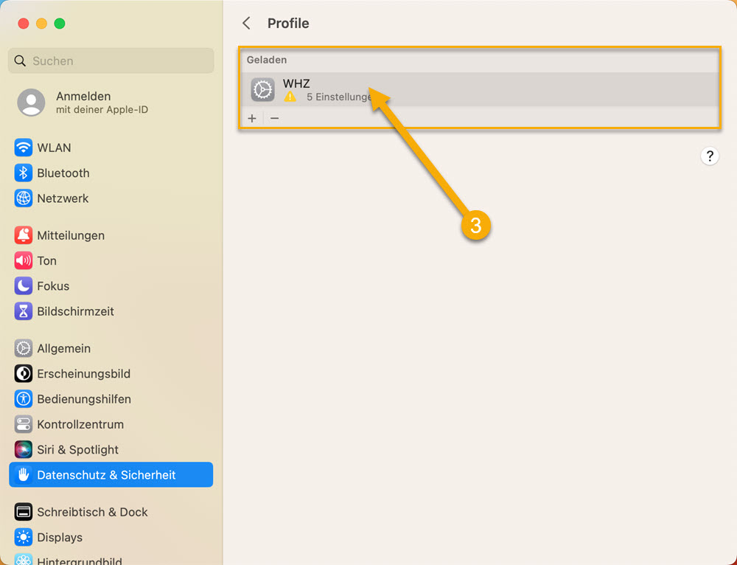
Task: Click the green fullscreen window button
Action: (60, 24)
